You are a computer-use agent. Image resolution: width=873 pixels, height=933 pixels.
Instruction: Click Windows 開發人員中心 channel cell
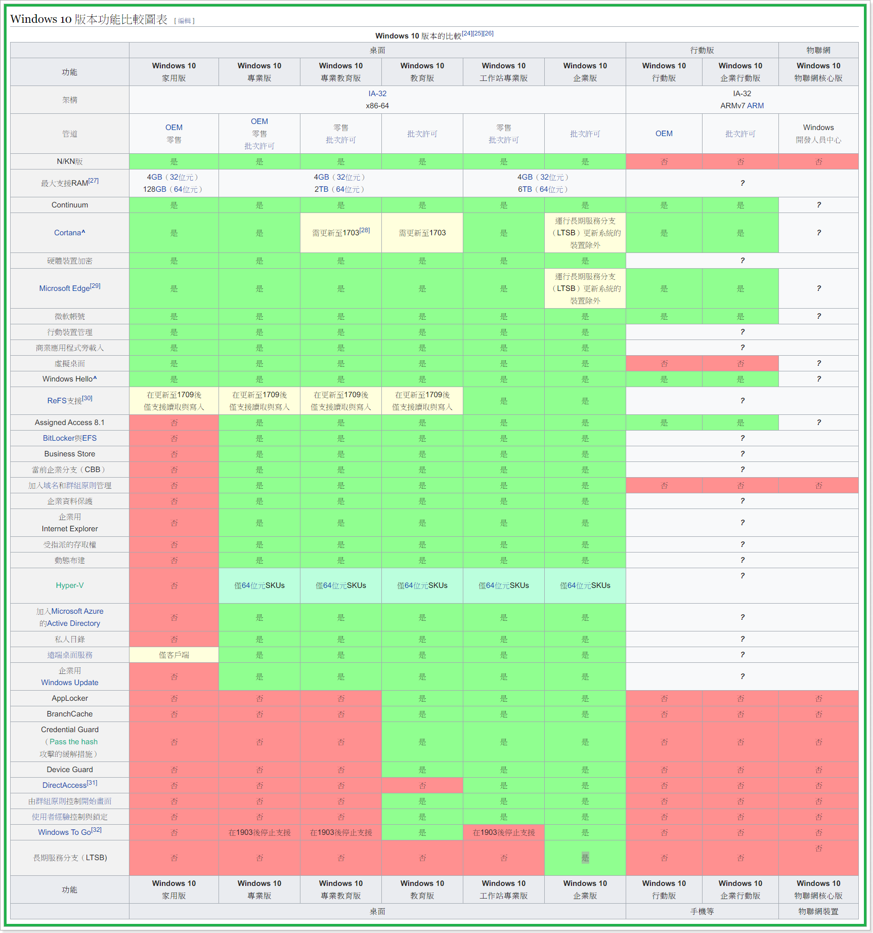818,134
